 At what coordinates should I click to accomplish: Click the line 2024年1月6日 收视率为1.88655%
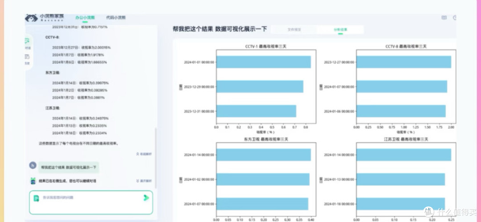click(79, 62)
